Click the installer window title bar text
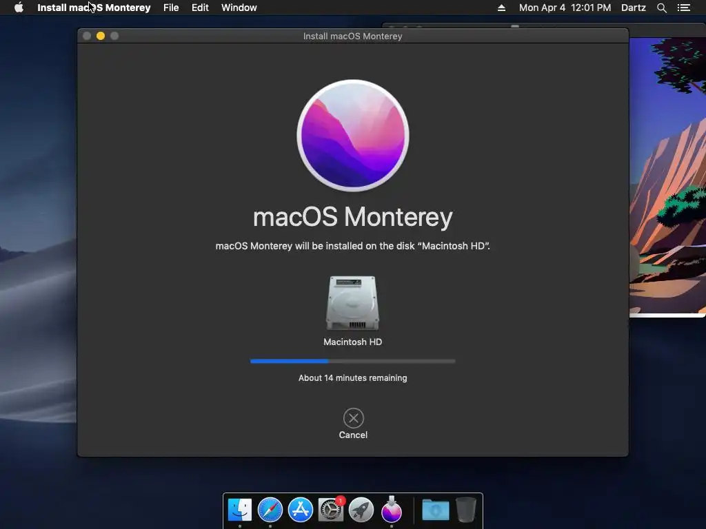This screenshot has width=706, height=529. point(352,36)
